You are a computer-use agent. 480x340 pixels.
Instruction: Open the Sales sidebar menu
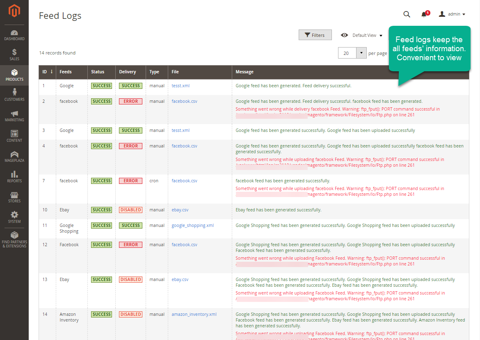[14, 55]
